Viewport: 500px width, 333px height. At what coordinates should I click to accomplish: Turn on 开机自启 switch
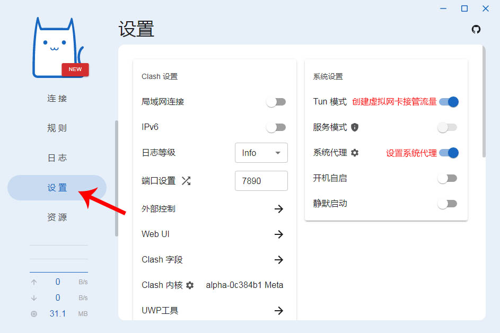447,178
